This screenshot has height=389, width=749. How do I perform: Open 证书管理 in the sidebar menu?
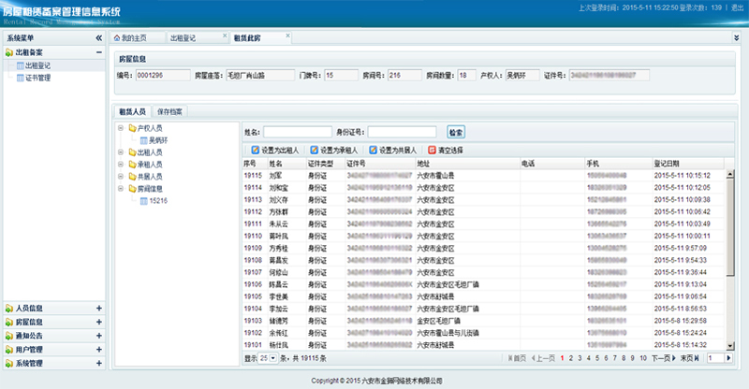tap(37, 78)
